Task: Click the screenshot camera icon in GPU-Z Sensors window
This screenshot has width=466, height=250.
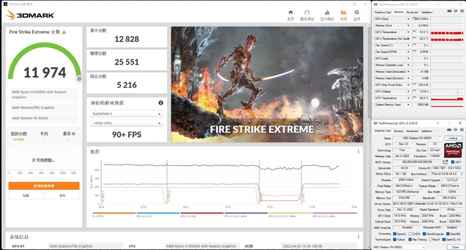Action: pyautogui.click(x=449, y=11)
